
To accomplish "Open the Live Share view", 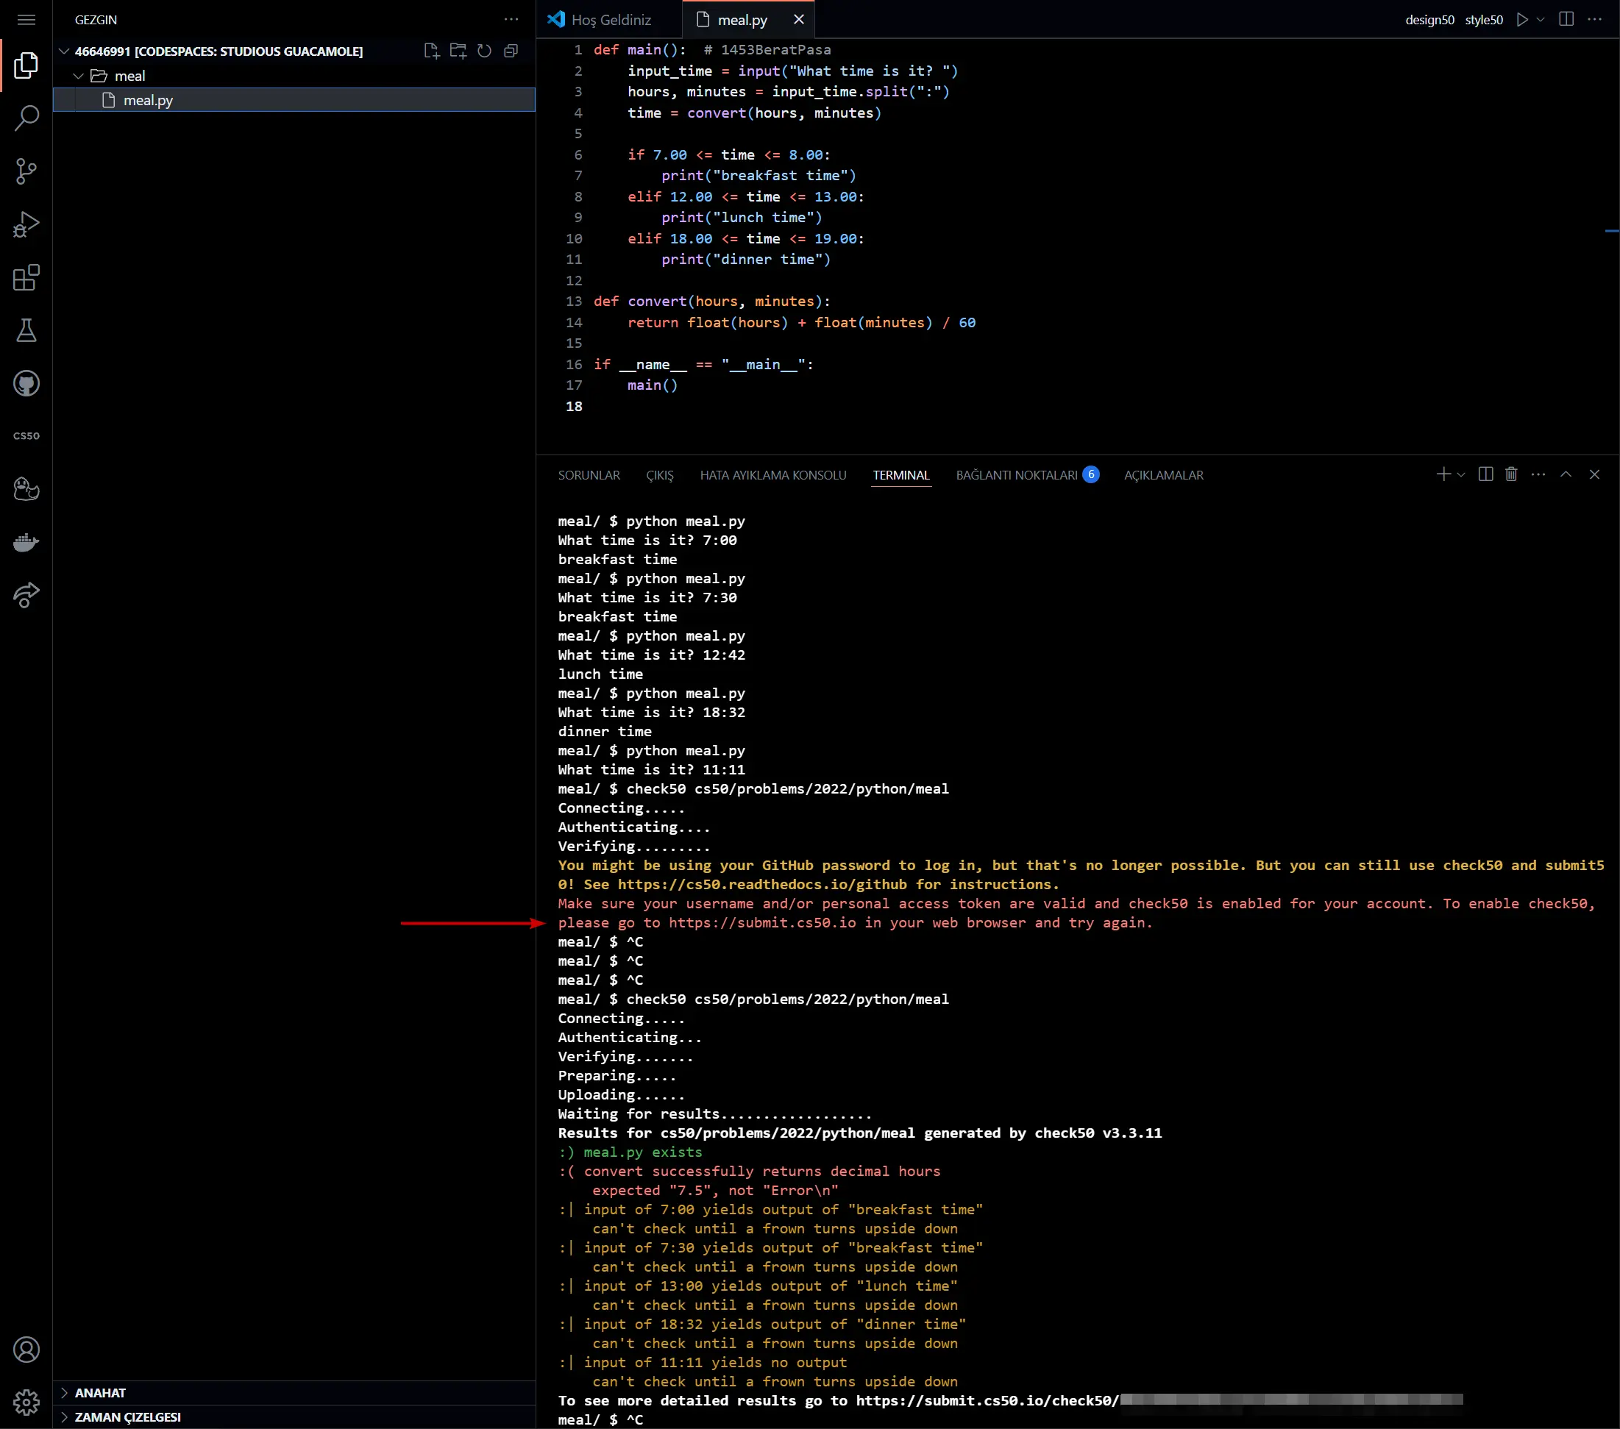I will pos(26,595).
